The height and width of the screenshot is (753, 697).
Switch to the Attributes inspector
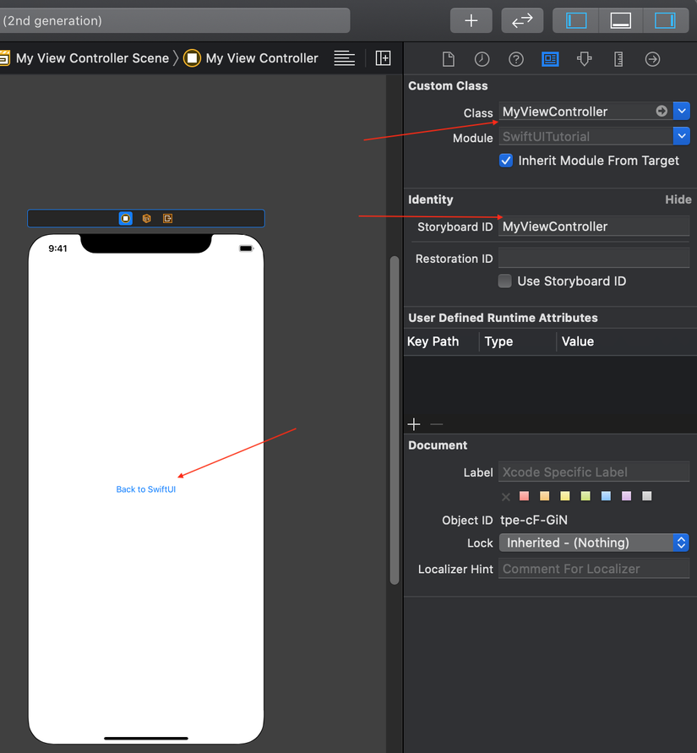tap(585, 59)
